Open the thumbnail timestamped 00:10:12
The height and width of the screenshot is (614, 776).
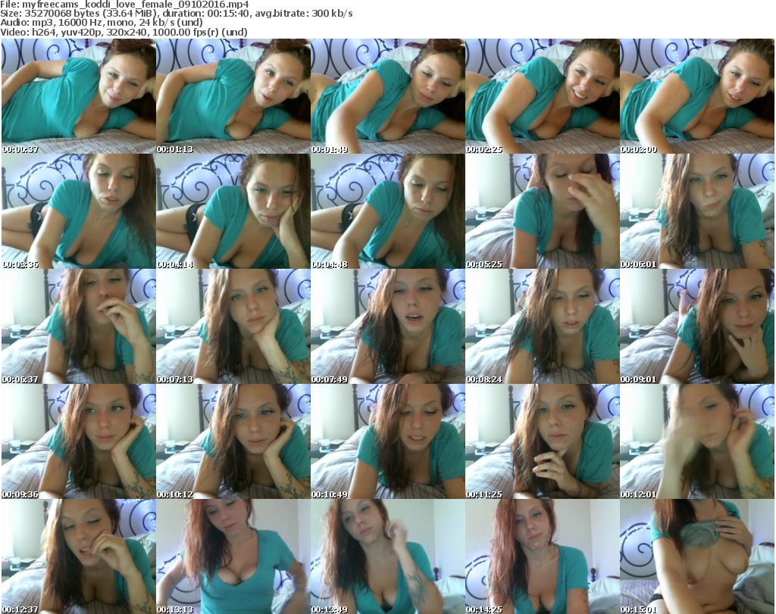(x=233, y=441)
